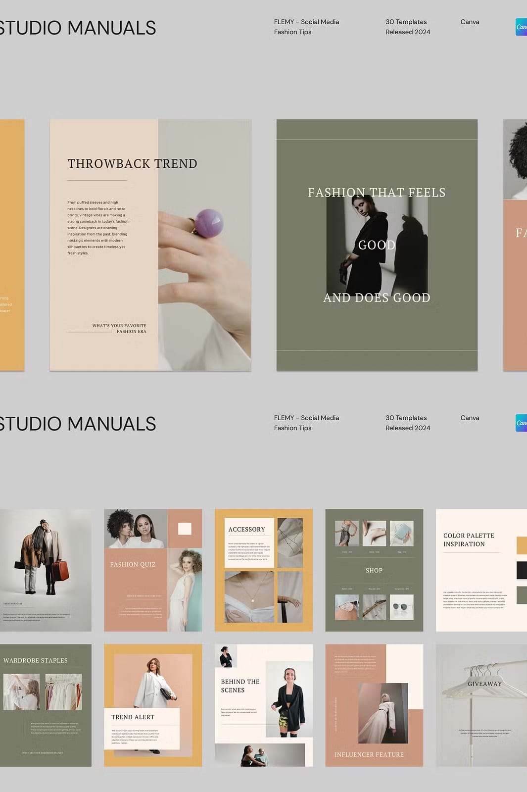The image size is (527, 792).
Task: Click the Canva icon in second header
Action: pyautogui.click(x=521, y=423)
